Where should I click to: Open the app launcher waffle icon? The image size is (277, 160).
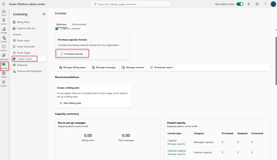click(x=4, y=4)
